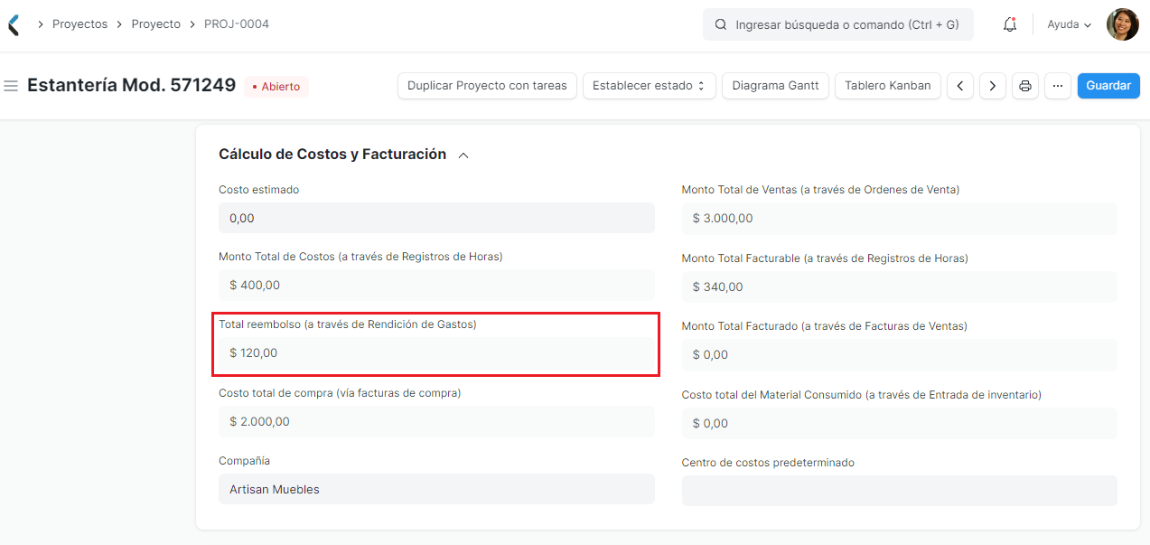Toggle the sidebar with the hamburger icon
Image resolution: width=1150 pixels, height=545 pixels.
(x=11, y=86)
